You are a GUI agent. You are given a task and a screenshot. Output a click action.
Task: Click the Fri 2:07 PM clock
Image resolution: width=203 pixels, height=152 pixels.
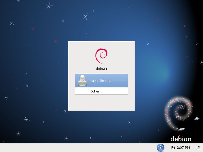coord(180,148)
